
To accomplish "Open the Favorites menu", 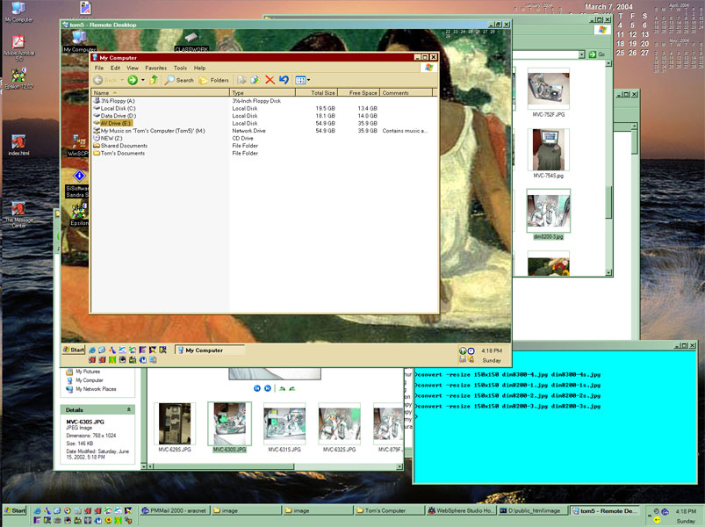I will tap(155, 68).
